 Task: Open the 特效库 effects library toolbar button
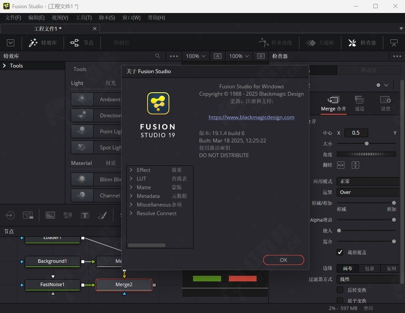coord(42,43)
